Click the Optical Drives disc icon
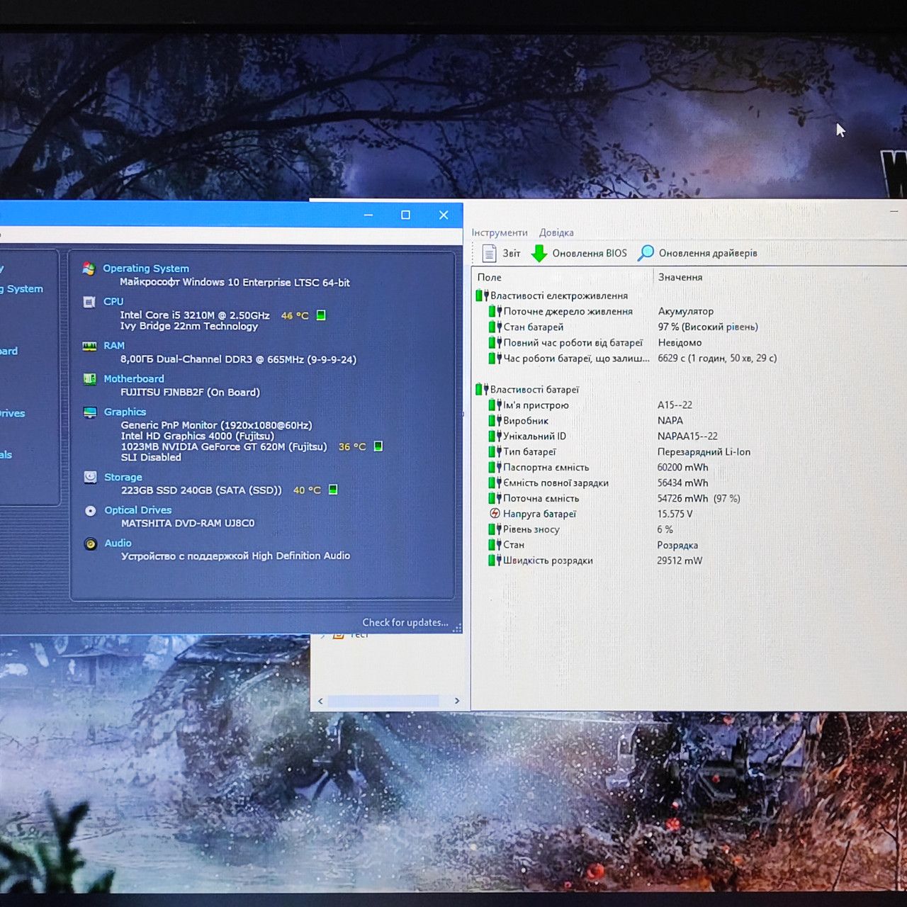 [91, 510]
